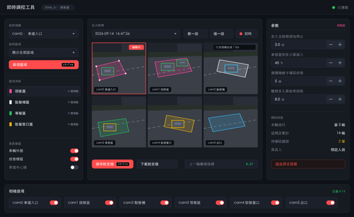This screenshot has height=217, width=354.
Task: Expand the 選擇區域 dropdown showing 顯示全部區域
Action: (44, 52)
